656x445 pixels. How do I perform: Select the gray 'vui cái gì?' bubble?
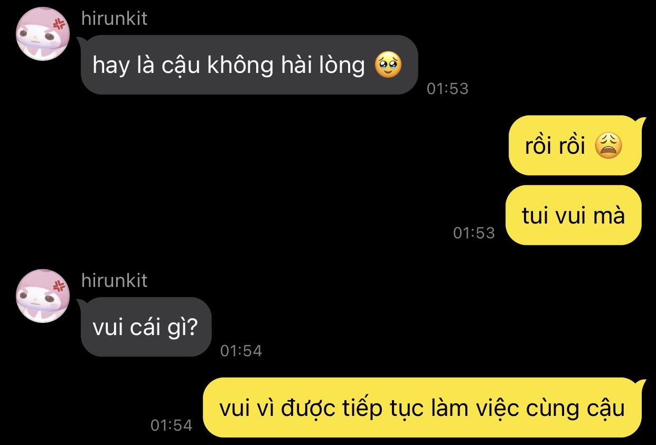(x=146, y=327)
